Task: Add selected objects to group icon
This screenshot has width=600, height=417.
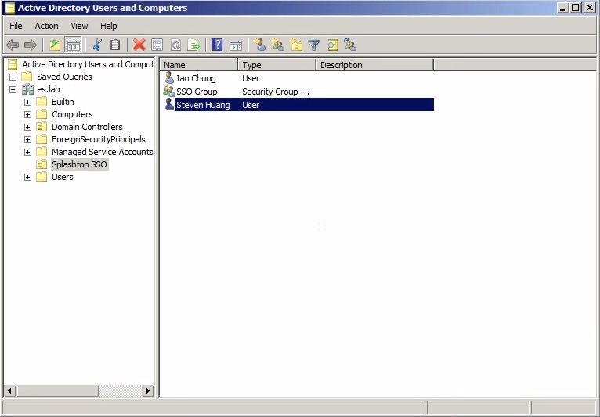Action: [x=350, y=45]
